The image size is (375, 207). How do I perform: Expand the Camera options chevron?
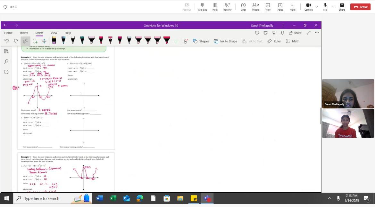317,7
